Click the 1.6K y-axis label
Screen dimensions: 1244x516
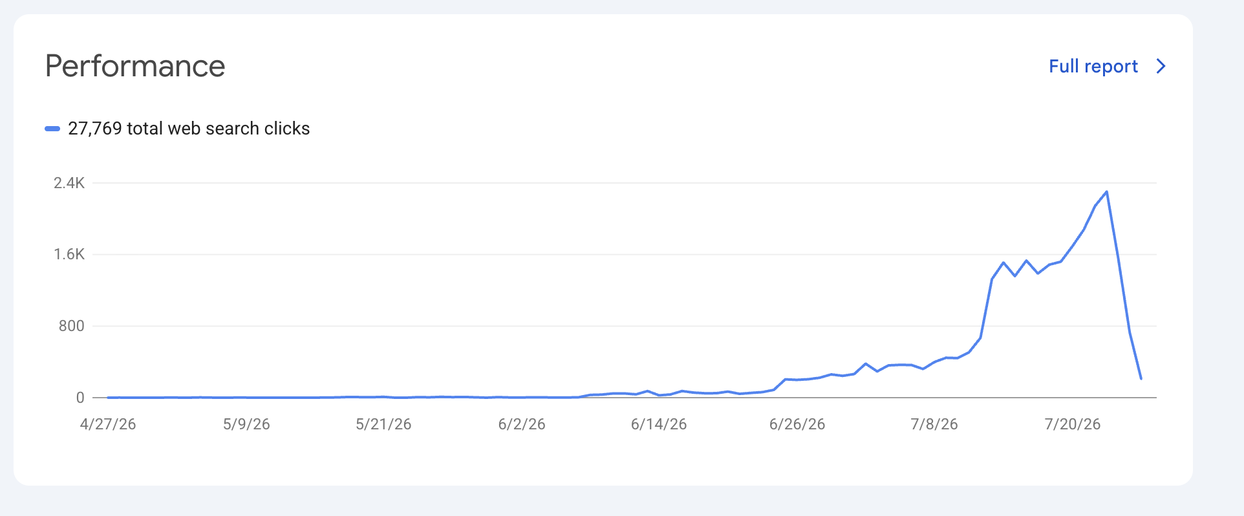(69, 254)
